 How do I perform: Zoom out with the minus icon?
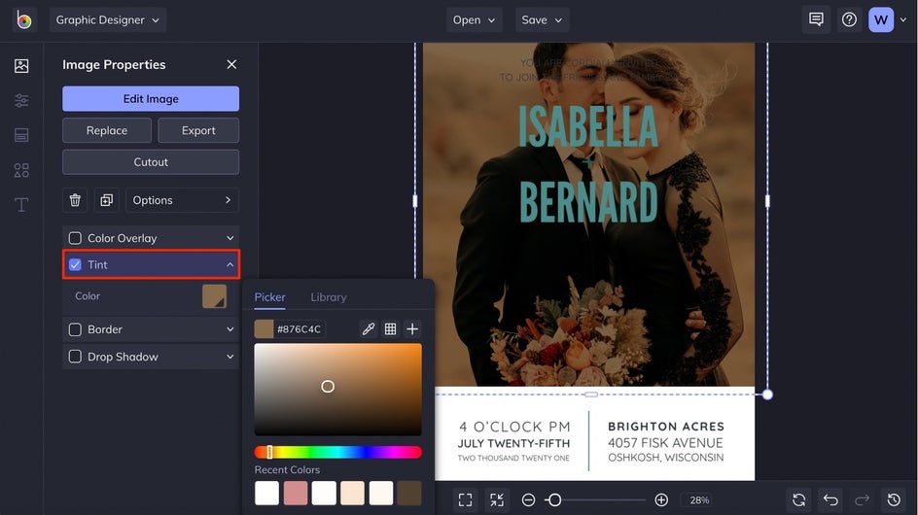[x=529, y=499]
